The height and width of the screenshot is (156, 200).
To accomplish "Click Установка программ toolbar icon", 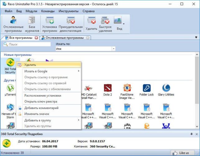I will pos(49,24).
